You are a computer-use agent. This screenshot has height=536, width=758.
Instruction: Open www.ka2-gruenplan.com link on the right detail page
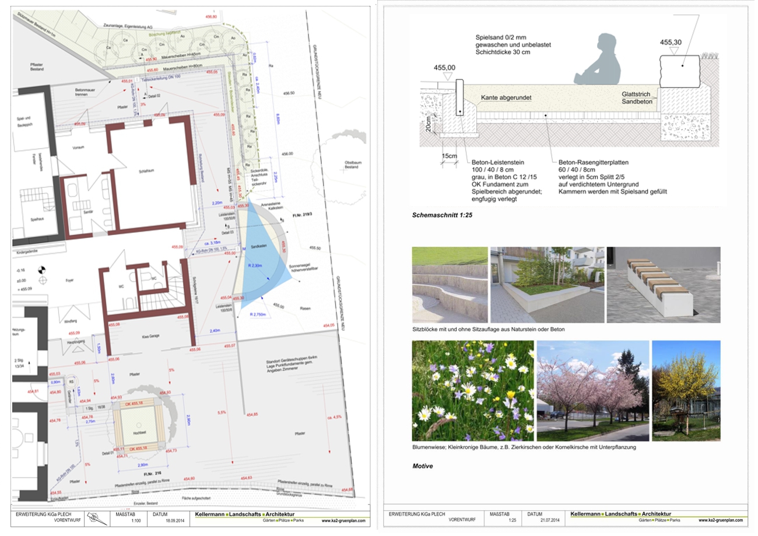(721, 520)
